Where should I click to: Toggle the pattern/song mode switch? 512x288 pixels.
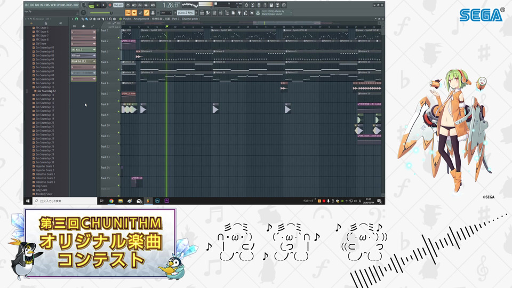[x=91, y=6]
